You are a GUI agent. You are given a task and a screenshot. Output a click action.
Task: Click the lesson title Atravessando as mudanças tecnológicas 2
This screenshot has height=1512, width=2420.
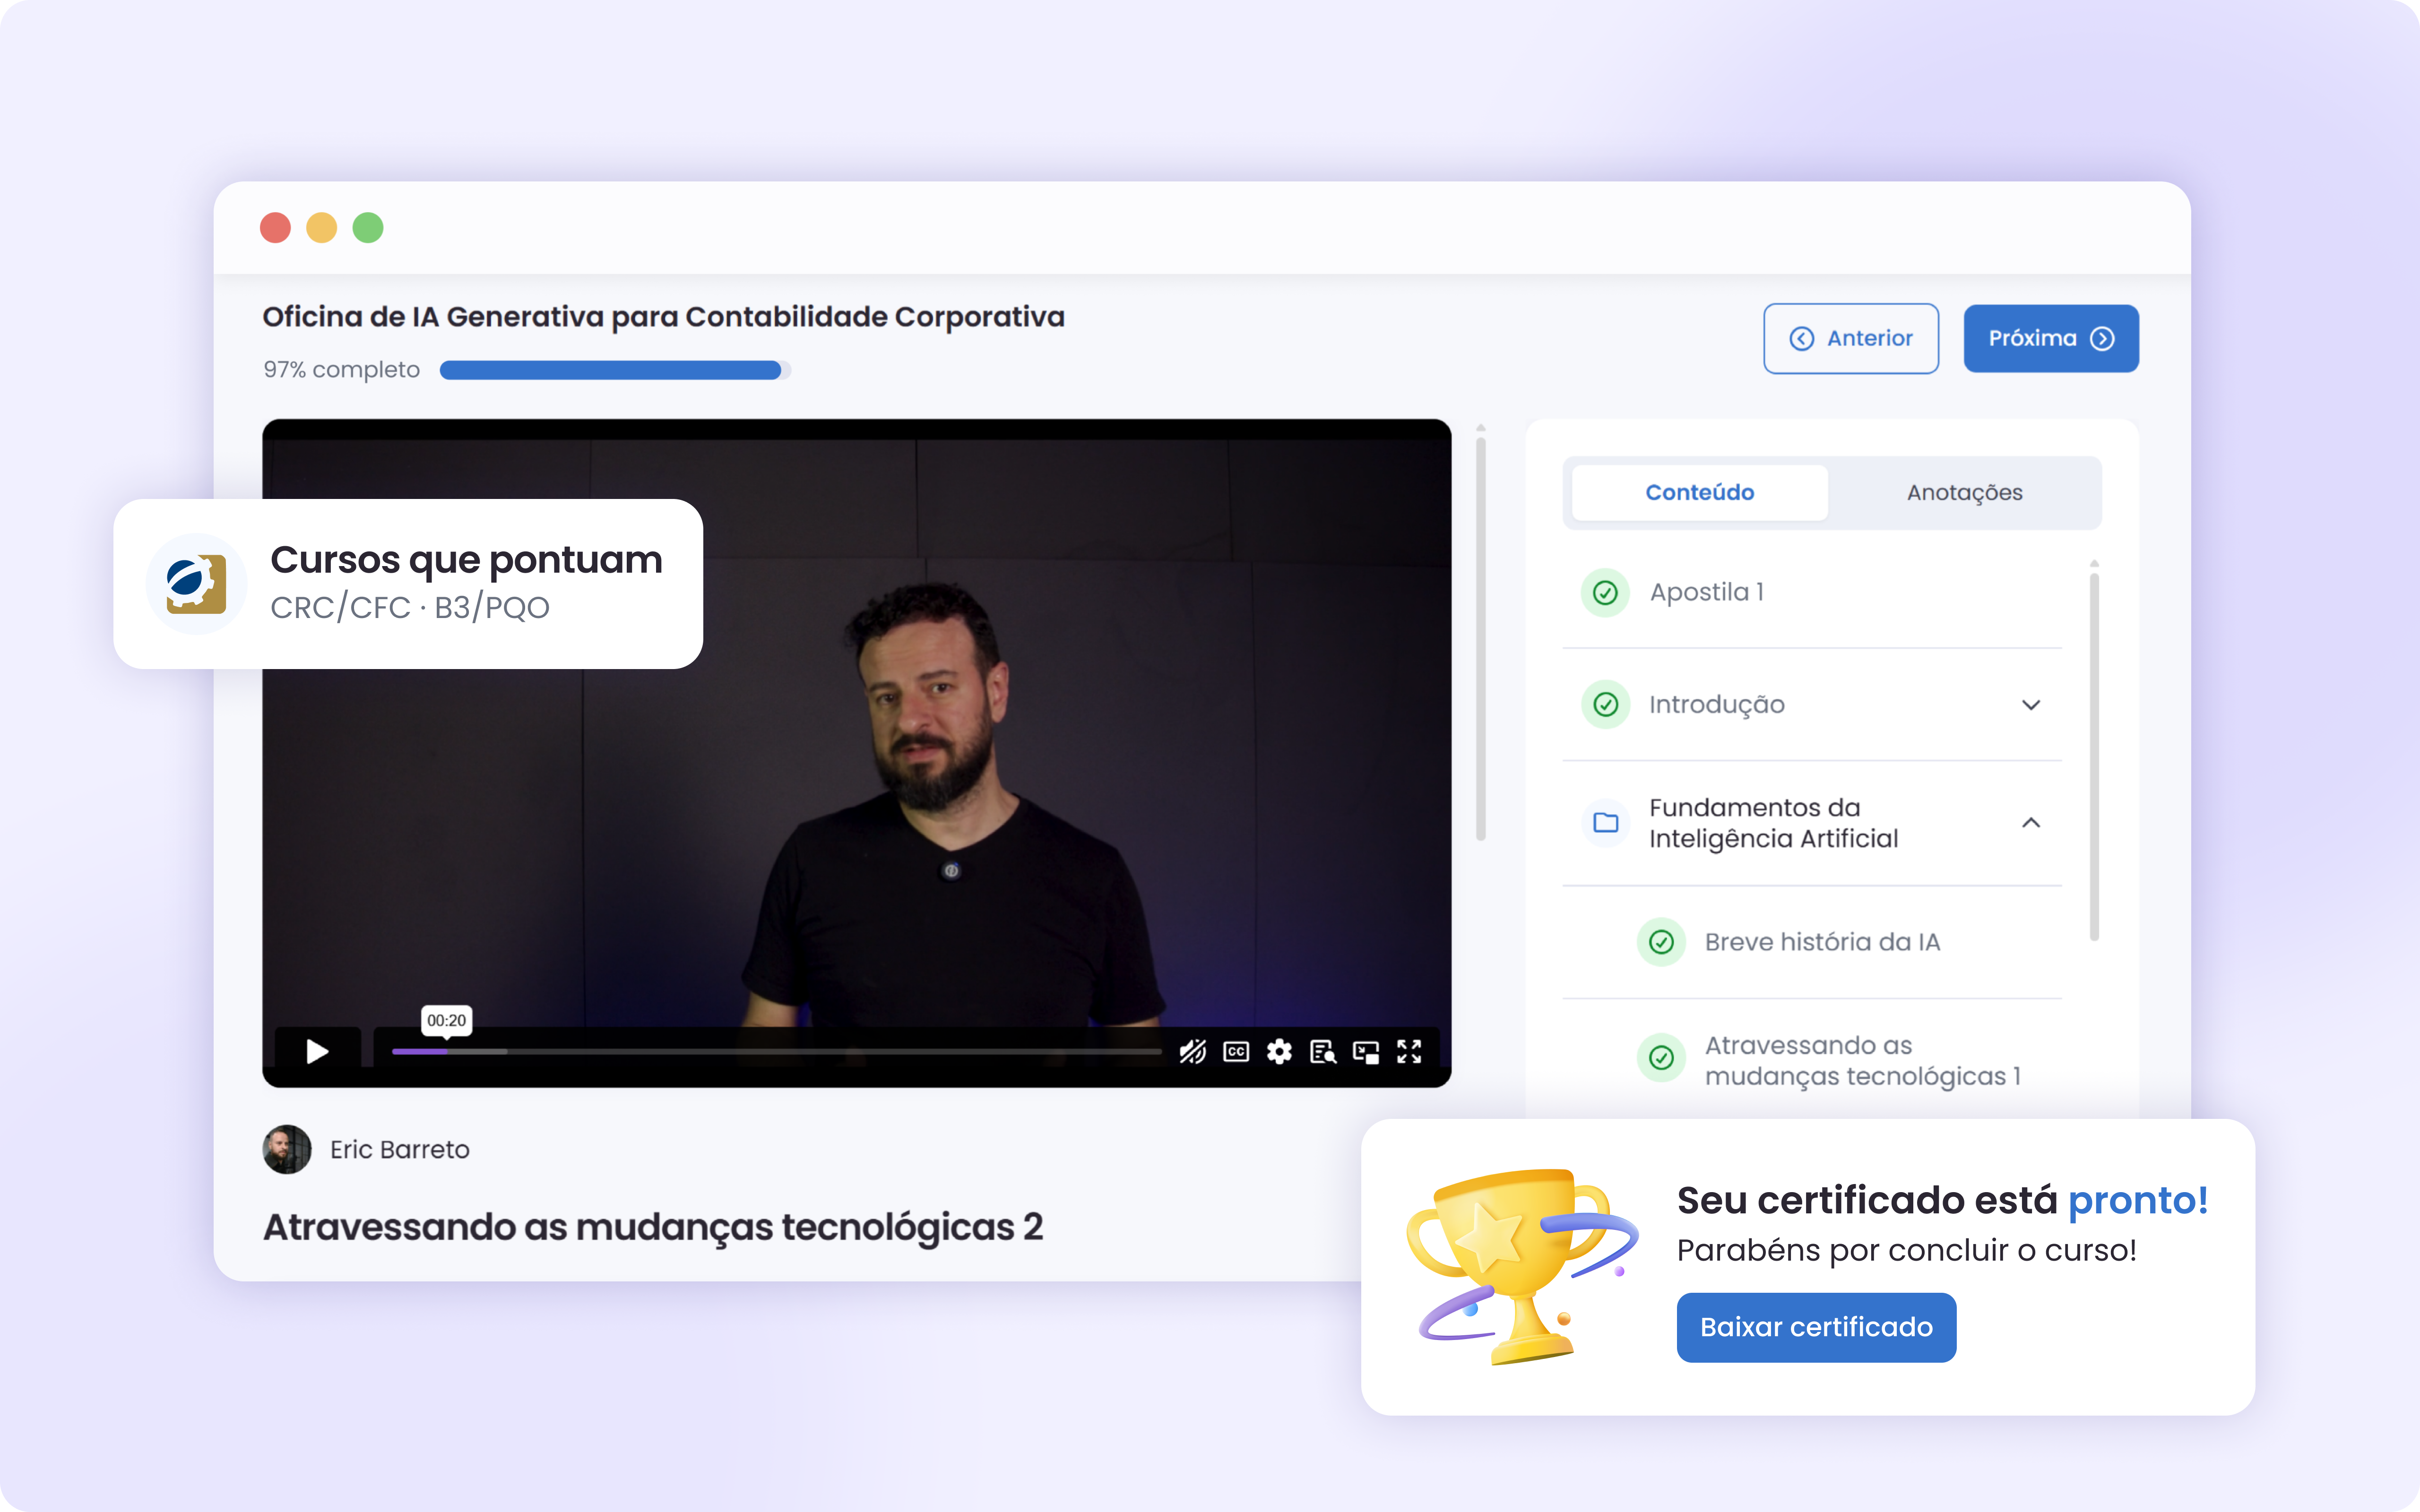653,1227
